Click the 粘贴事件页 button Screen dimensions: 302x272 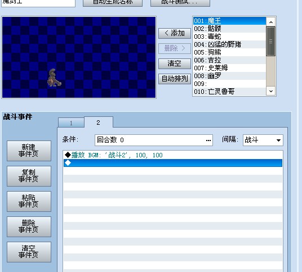pyautogui.click(x=29, y=201)
